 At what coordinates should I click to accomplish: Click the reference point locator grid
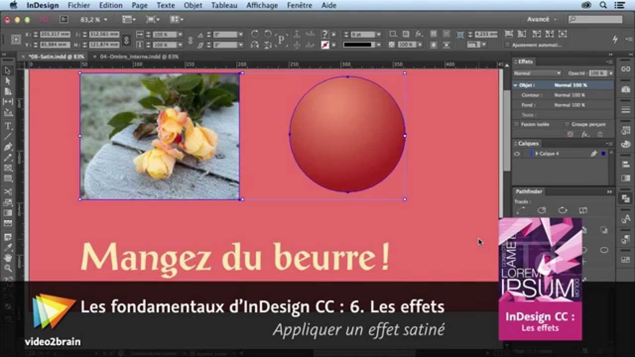[x=16, y=39]
